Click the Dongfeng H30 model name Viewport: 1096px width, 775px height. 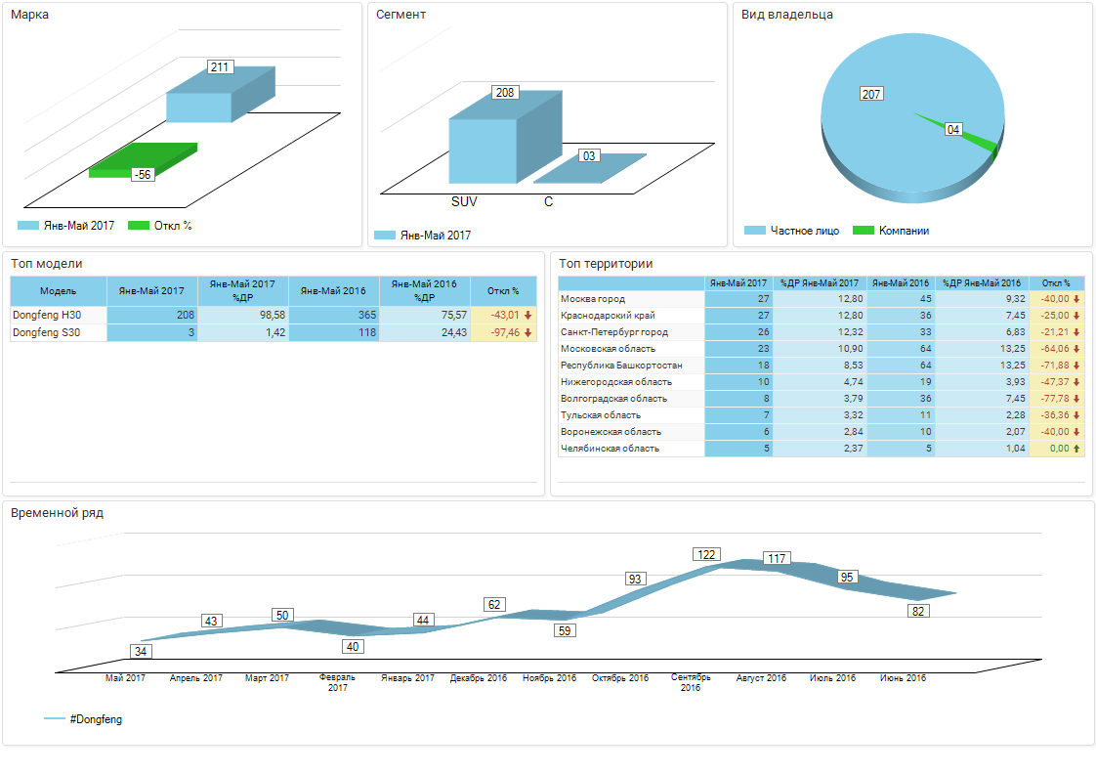pyautogui.click(x=47, y=316)
